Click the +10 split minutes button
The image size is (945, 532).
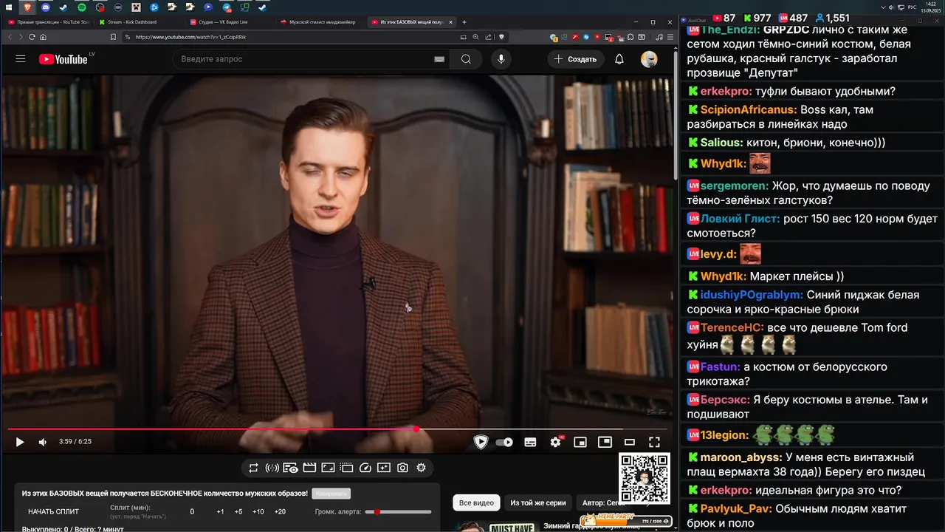(x=258, y=511)
